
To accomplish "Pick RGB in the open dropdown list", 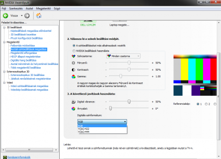I will tap(102, 126).
